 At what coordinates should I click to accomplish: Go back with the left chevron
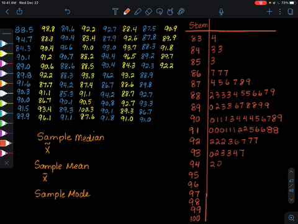coord(7,12)
